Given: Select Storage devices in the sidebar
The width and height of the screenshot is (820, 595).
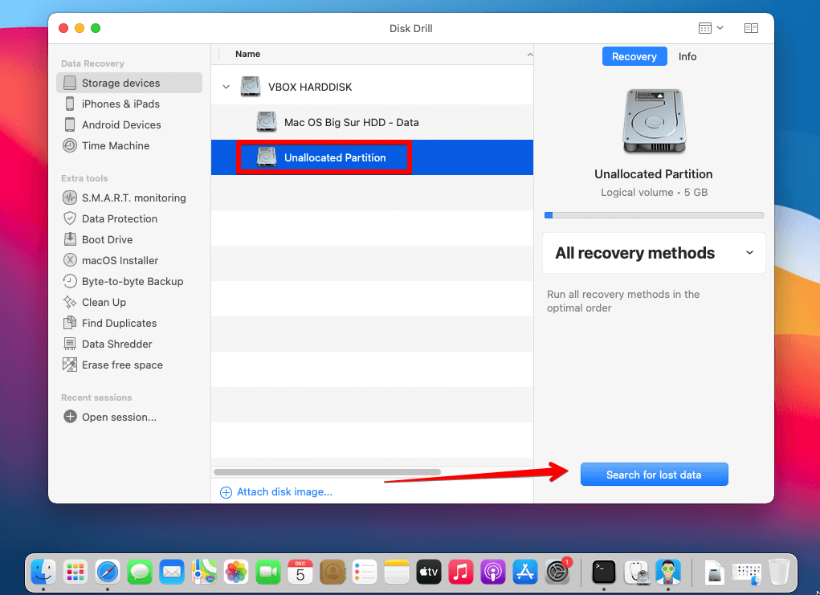Looking at the screenshot, I should point(129,83).
